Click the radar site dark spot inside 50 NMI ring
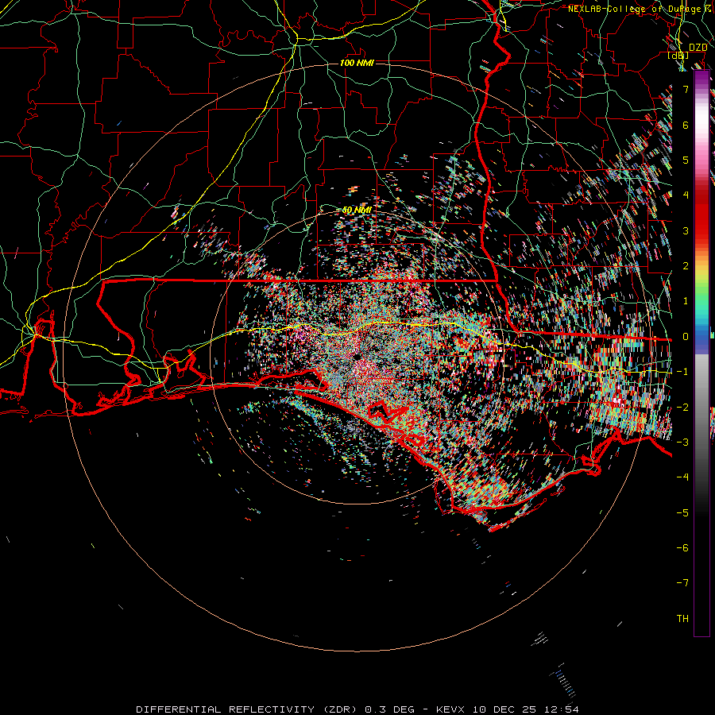Viewport: 715px width, 715px height. tap(357, 357)
